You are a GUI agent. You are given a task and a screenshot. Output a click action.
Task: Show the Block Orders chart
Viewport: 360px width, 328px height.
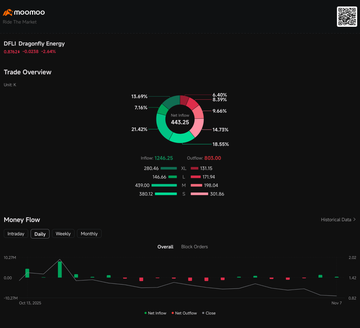click(194, 247)
